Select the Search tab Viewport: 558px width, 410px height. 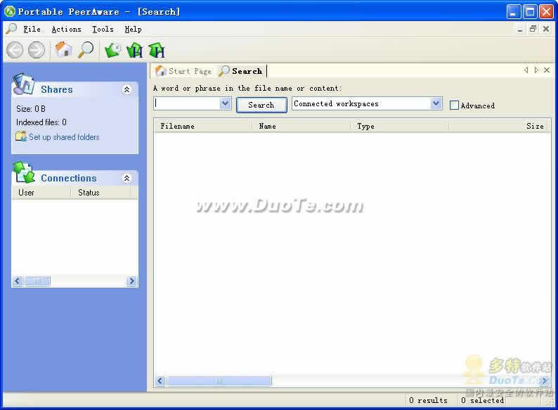coord(241,71)
